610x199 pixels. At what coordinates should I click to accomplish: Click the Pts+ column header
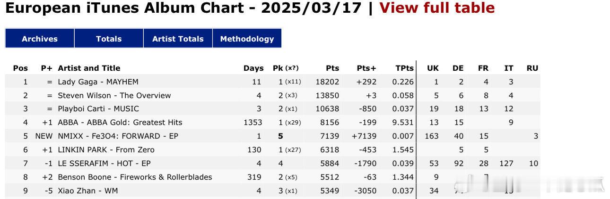tap(366, 68)
